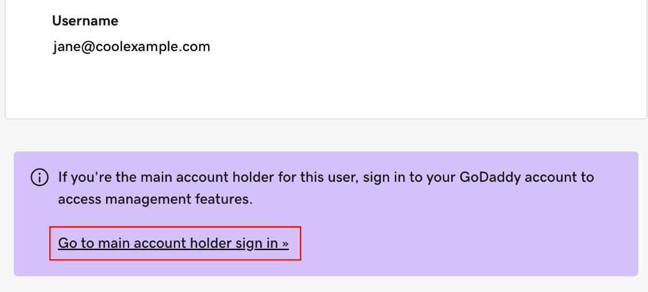Screen dimensions: 648x292
Task: Select the Username field label
Action: coord(85,21)
